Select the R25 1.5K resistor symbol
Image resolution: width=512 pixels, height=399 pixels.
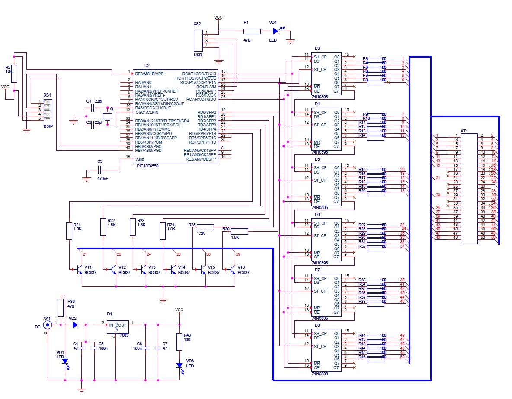pos(205,227)
